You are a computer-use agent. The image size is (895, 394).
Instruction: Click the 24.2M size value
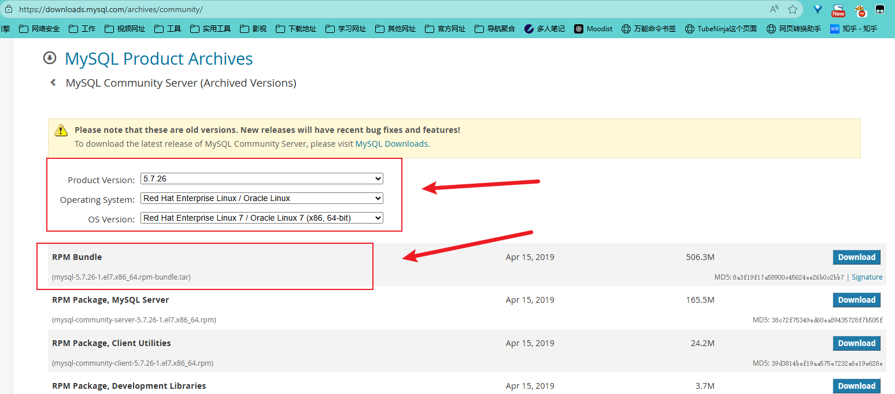click(x=702, y=343)
